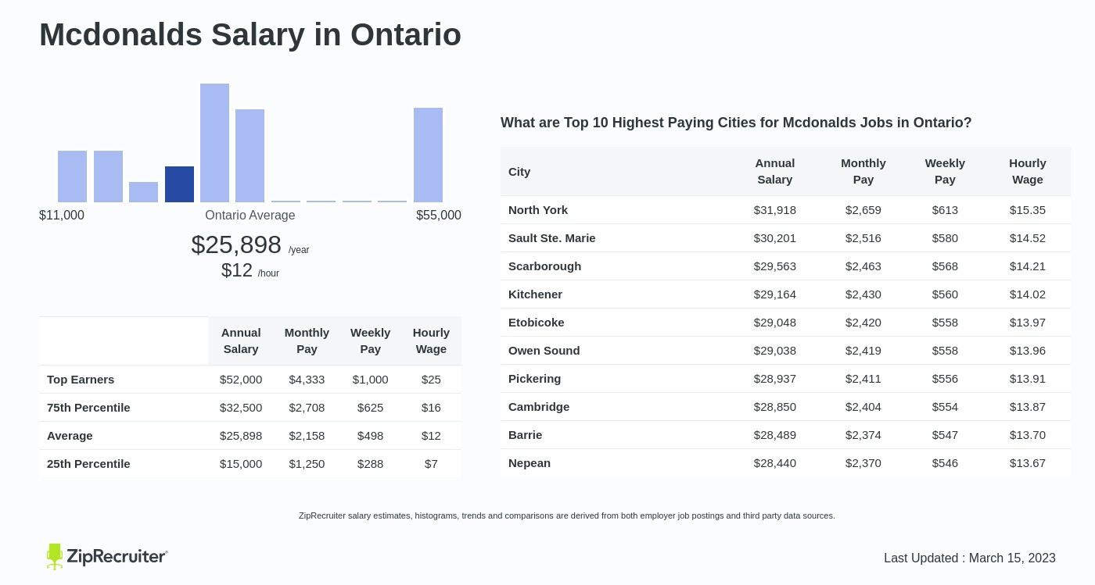Click the 'Owen Sound' city row
The width and height of the screenshot is (1095, 585).
[786, 351]
